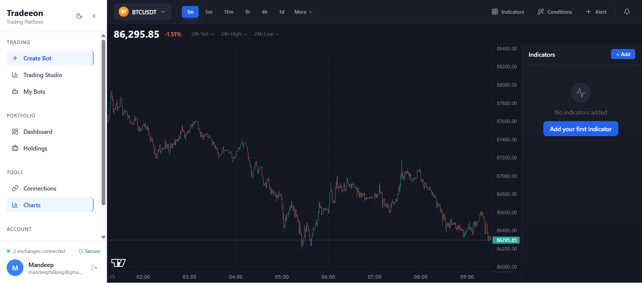Open Holdings page
This screenshot has height=283, width=642.
click(x=50, y=148)
